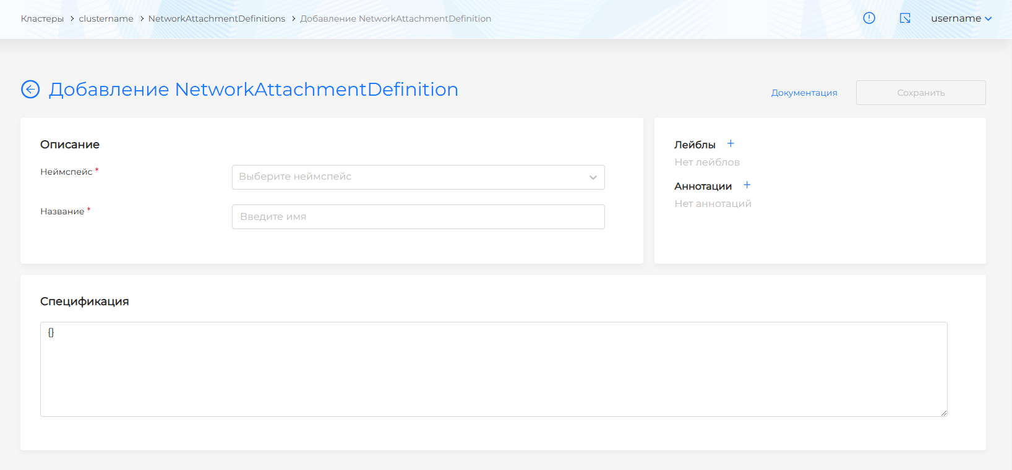Navigate to the 'clustername' breadcrumb
Screen dimensions: 1012x470
[x=106, y=19]
